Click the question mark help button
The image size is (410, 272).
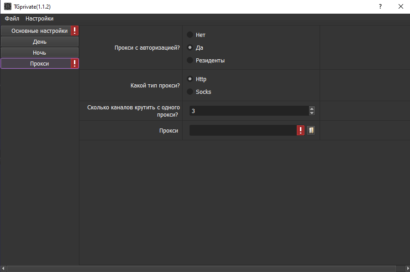380,7
